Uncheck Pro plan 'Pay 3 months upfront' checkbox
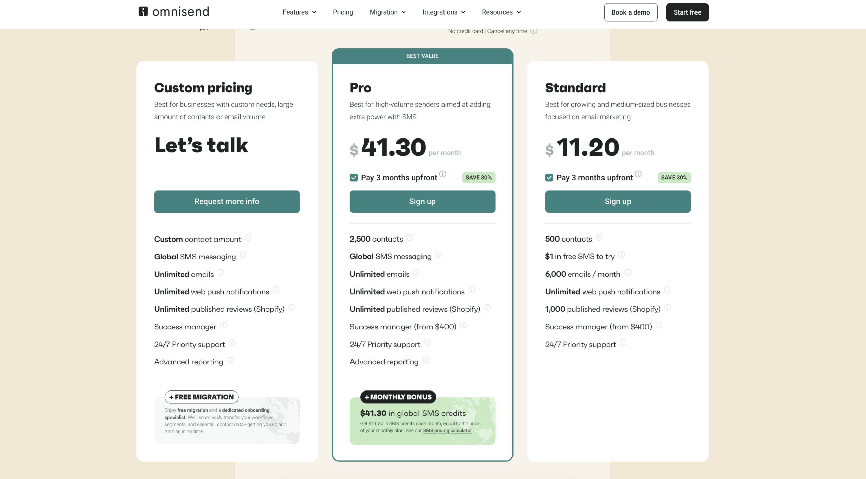Image resolution: width=866 pixels, height=479 pixels. point(354,178)
